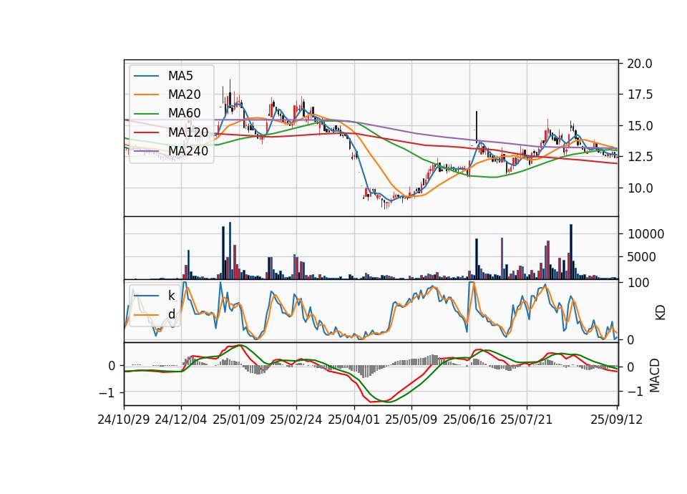The image size is (687, 494).
Task: Click the k legend label in KD panel
Action: pos(171,296)
